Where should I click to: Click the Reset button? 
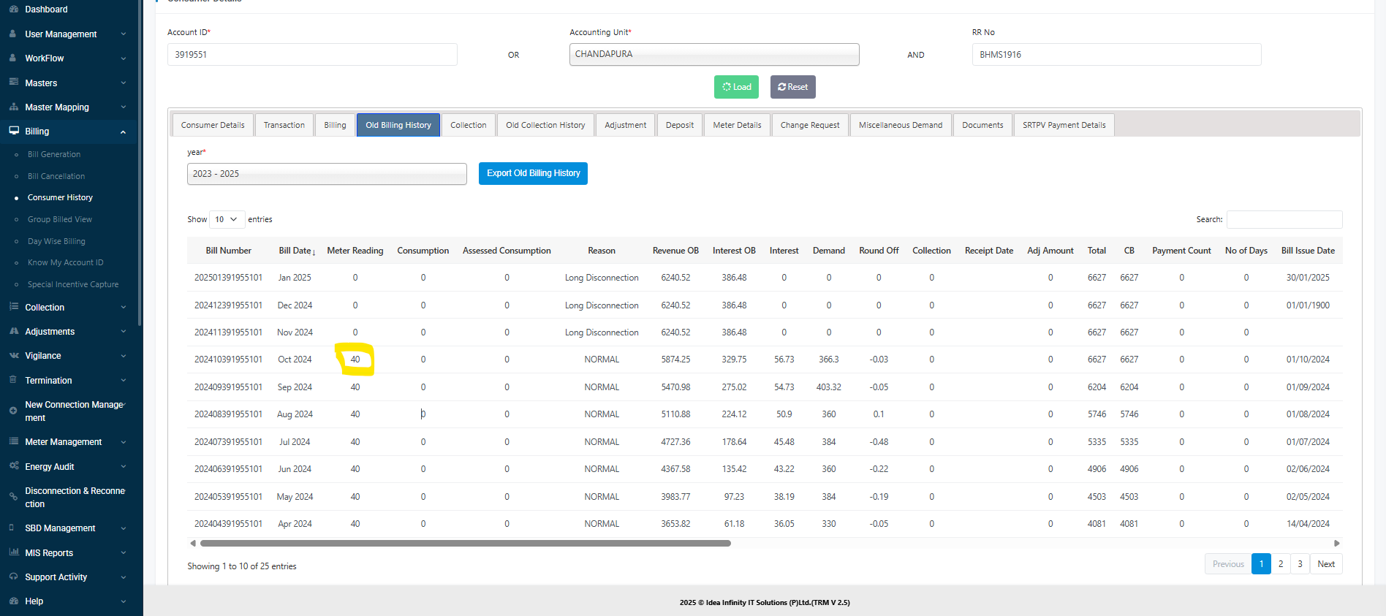(x=792, y=87)
